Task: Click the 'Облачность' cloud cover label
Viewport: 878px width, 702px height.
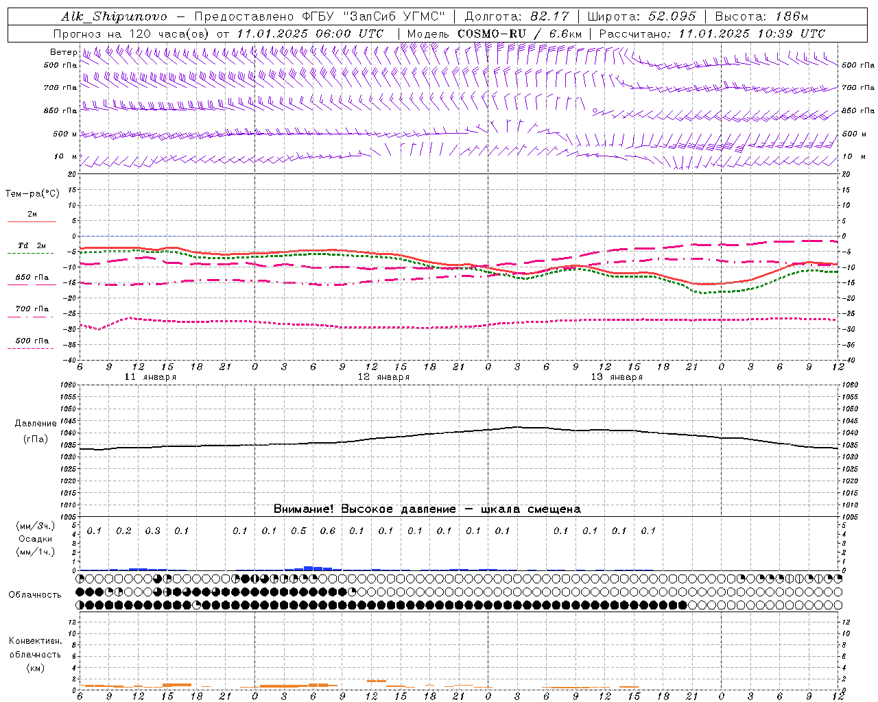Action: coord(35,594)
